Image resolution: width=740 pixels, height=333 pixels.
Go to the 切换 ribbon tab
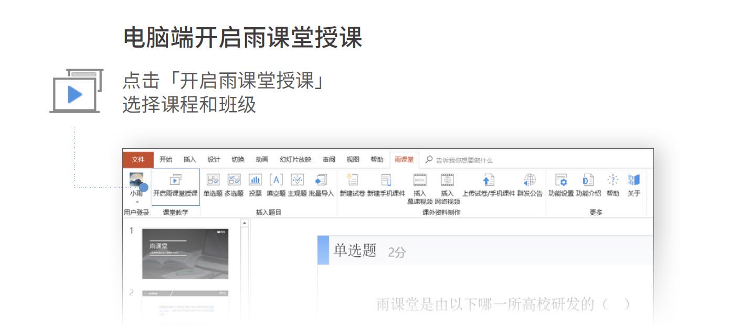point(238,160)
